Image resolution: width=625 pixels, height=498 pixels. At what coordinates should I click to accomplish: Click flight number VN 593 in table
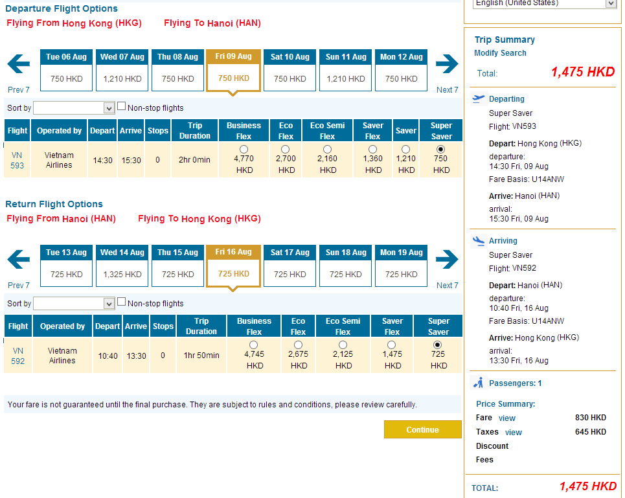click(x=17, y=161)
